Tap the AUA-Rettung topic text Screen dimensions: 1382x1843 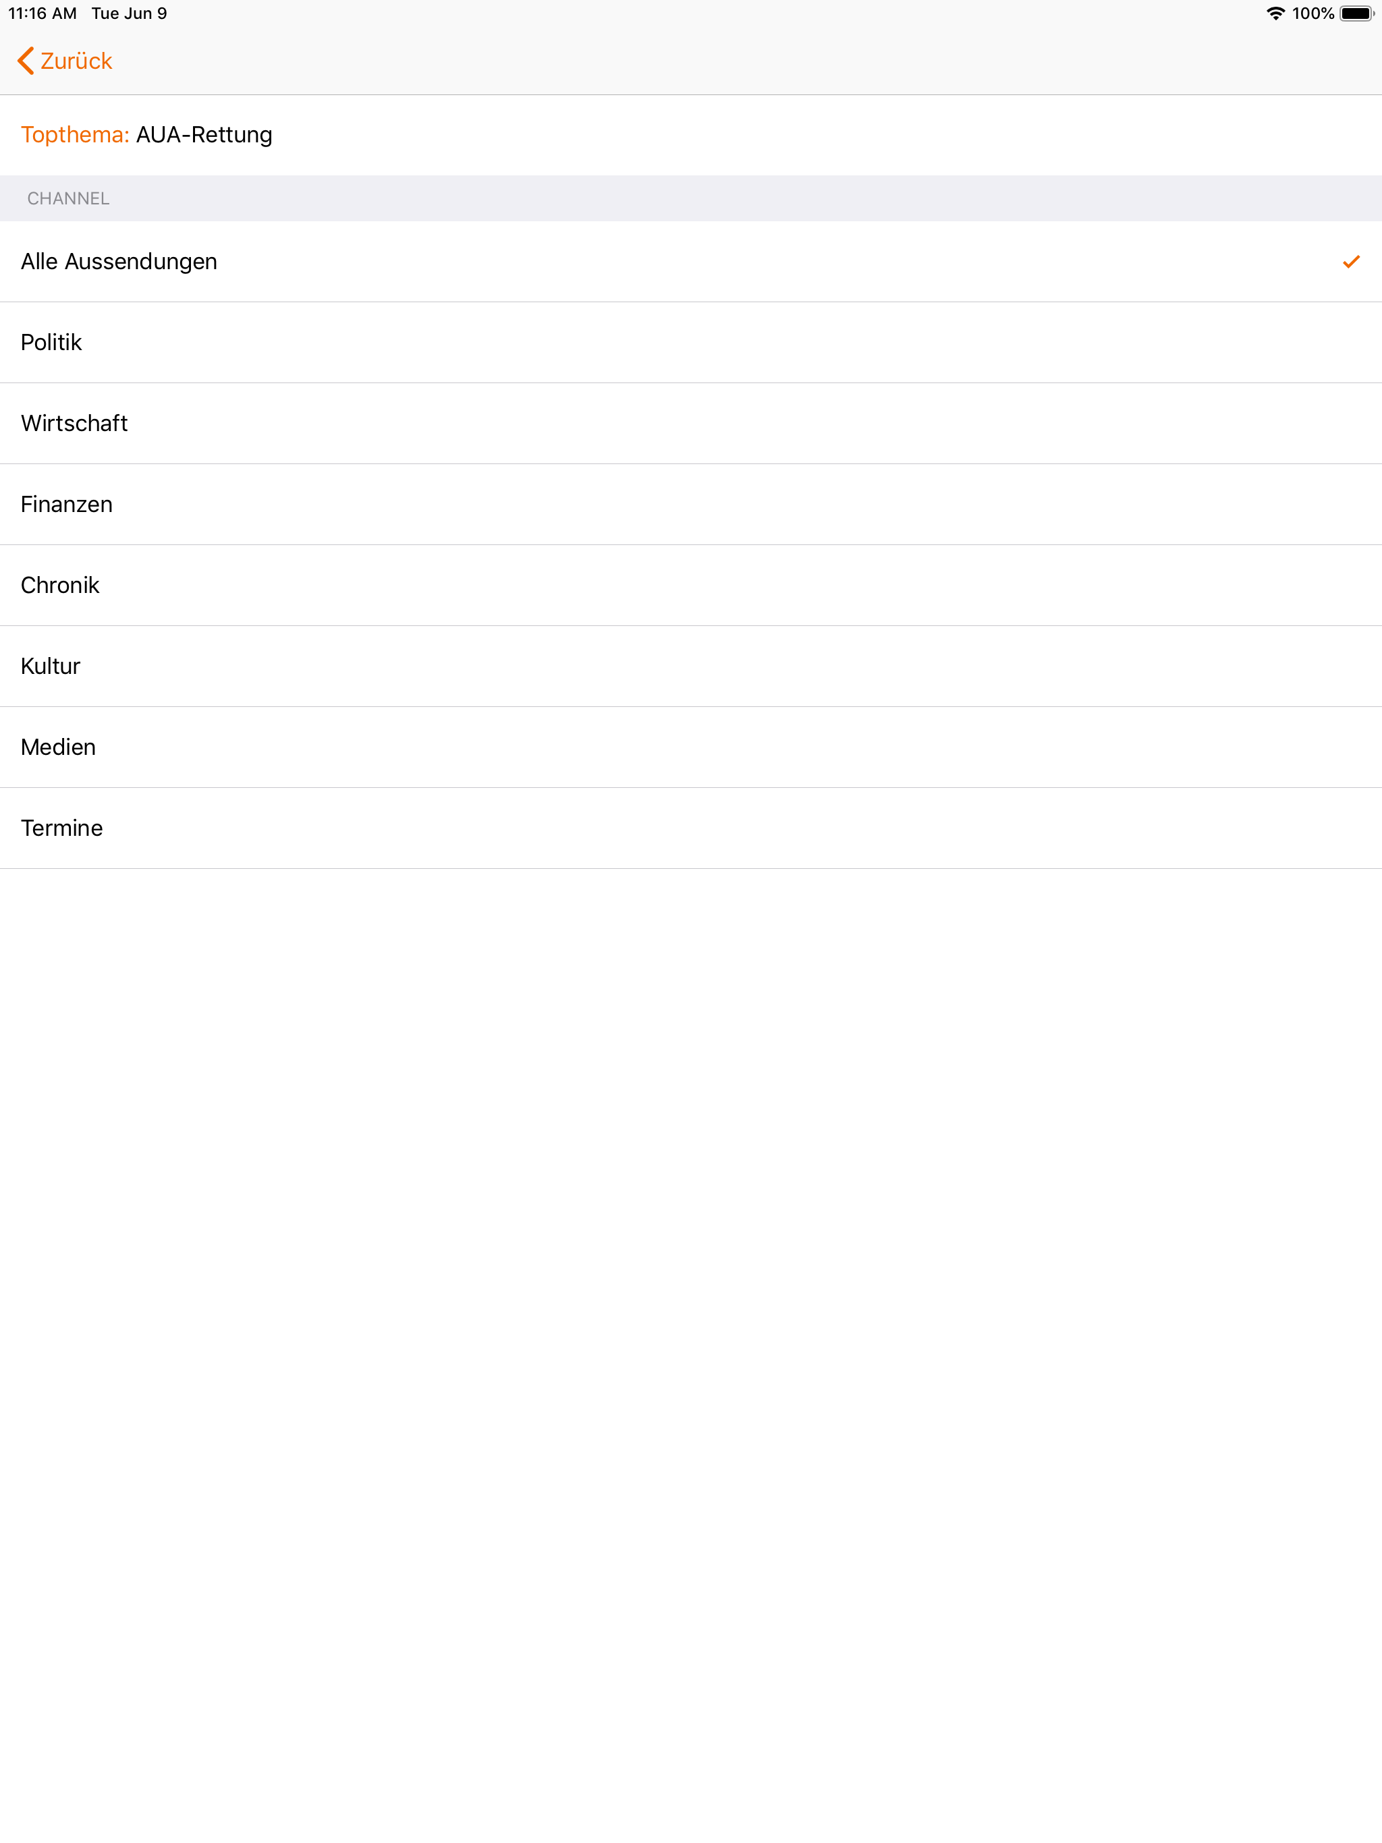click(204, 135)
